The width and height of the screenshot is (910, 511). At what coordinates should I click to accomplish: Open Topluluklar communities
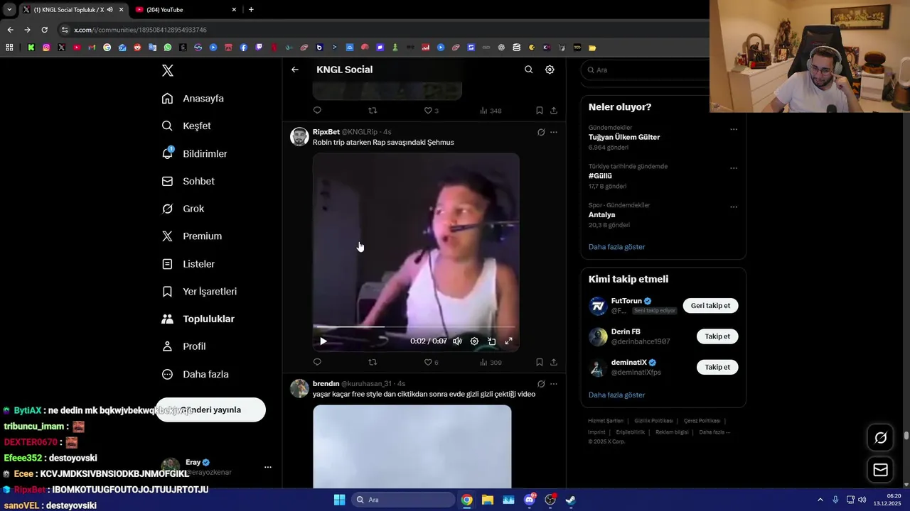click(198, 319)
